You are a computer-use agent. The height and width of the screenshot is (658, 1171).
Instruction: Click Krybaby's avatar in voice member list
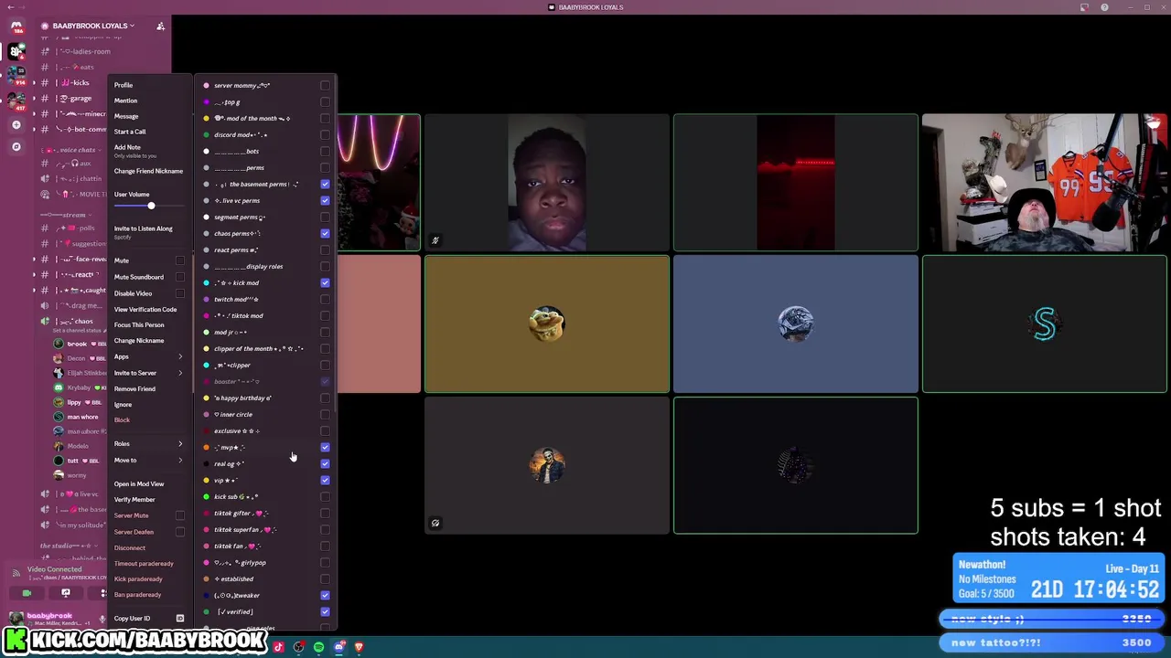tap(59, 387)
